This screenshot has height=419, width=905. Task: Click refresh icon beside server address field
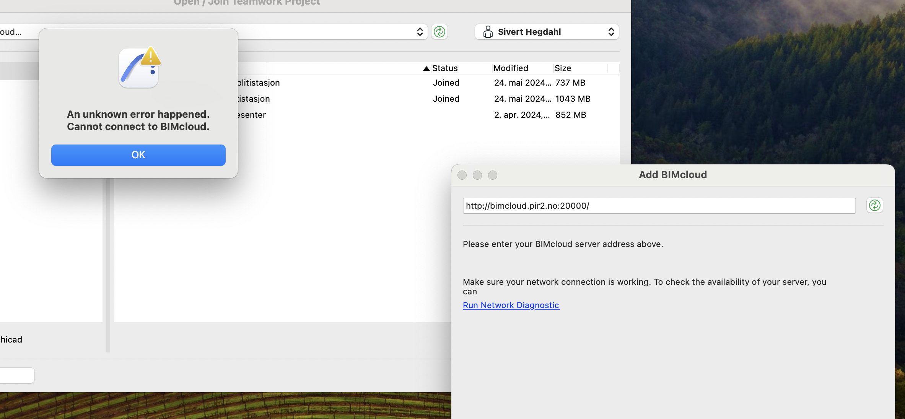(x=874, y=205)
